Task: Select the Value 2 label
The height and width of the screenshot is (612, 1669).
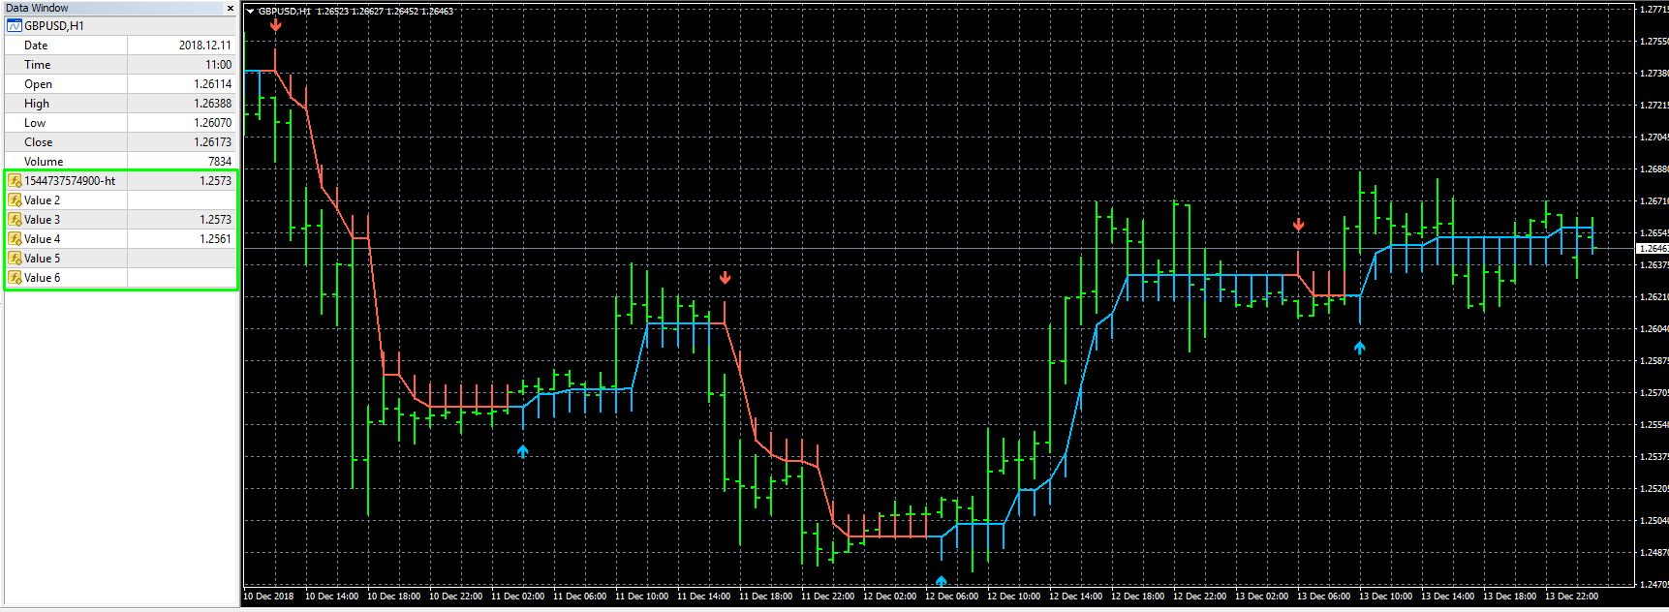Action: click(x=43, y=200)
